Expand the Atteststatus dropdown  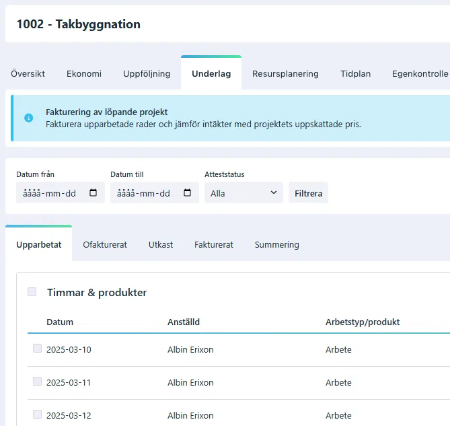click(x=243, y=193)
